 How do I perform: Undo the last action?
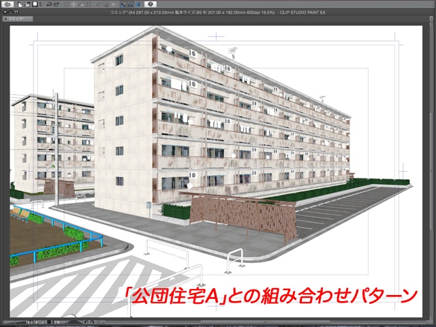coord(49,4)
